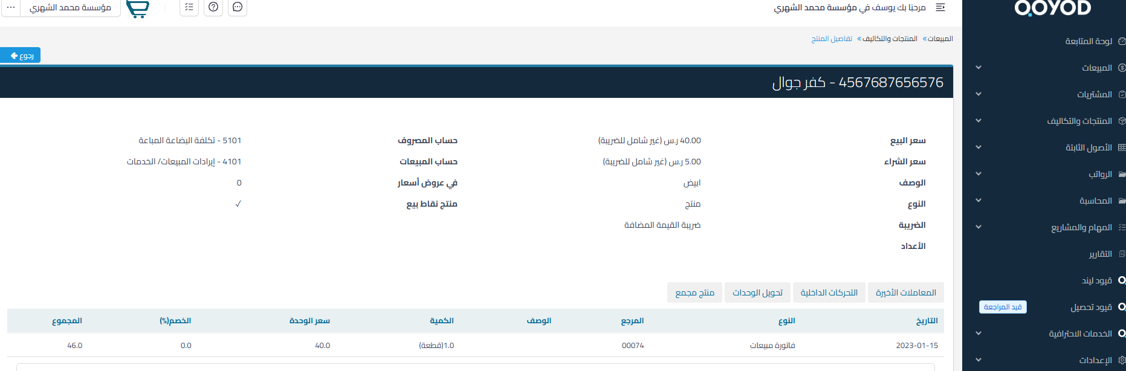Click the المجموع column header
1126x371 pixels.
pos(67,321)
